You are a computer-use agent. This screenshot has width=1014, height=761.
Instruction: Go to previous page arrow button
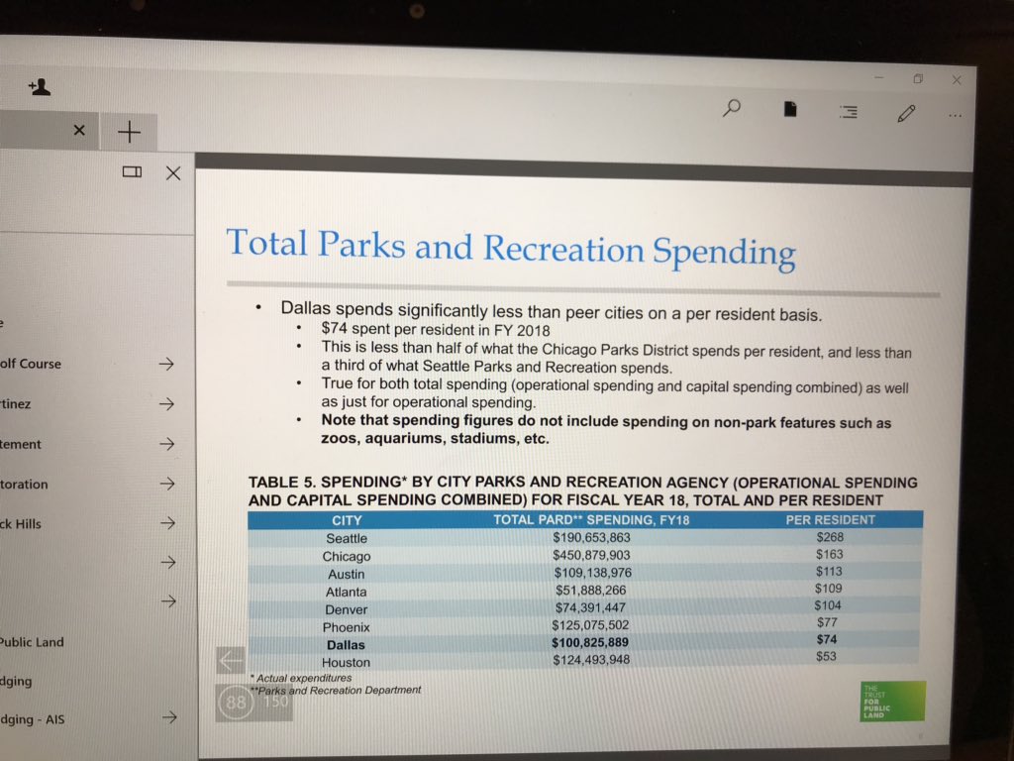[230, 661]
